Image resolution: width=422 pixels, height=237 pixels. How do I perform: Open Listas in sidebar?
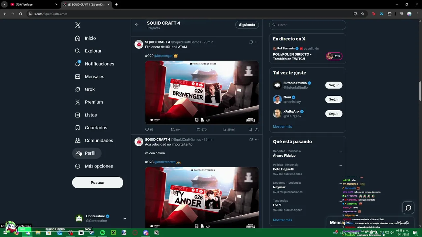(x=86, y=115)
